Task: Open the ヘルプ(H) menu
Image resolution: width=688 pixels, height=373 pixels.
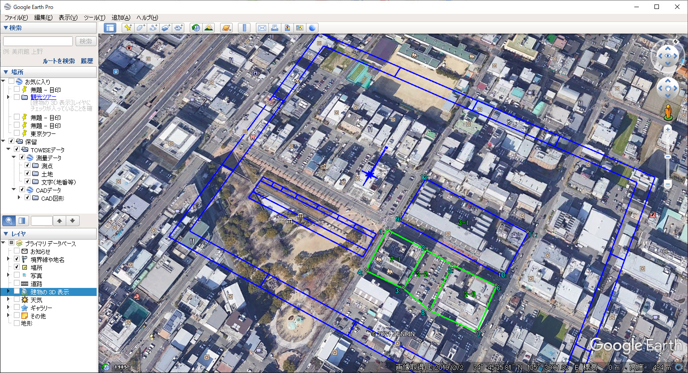Action: [147, 17]
